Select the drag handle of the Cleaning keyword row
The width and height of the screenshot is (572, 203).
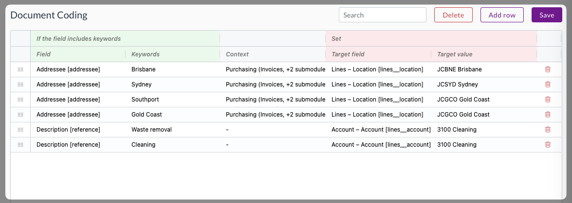20,145
